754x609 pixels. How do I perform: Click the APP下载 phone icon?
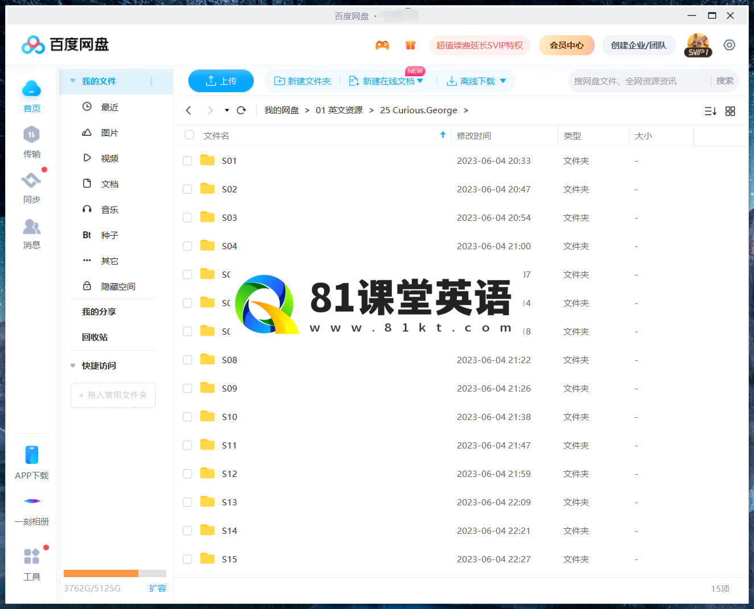pos(32,455)
